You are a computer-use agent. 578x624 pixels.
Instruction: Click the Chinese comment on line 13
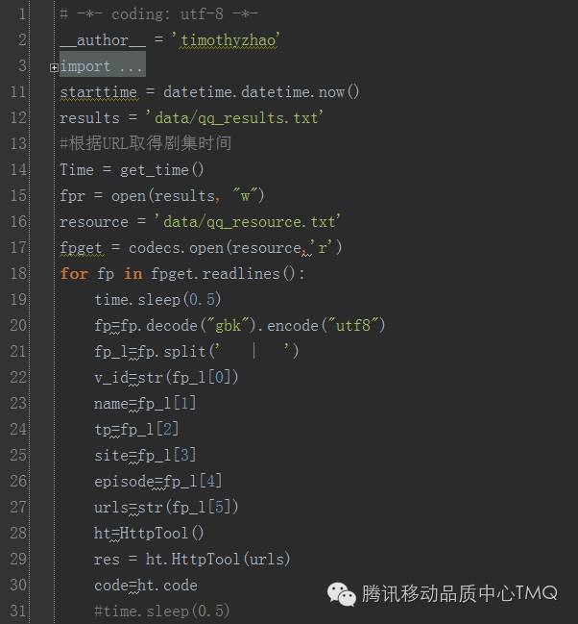click(146, 143)
